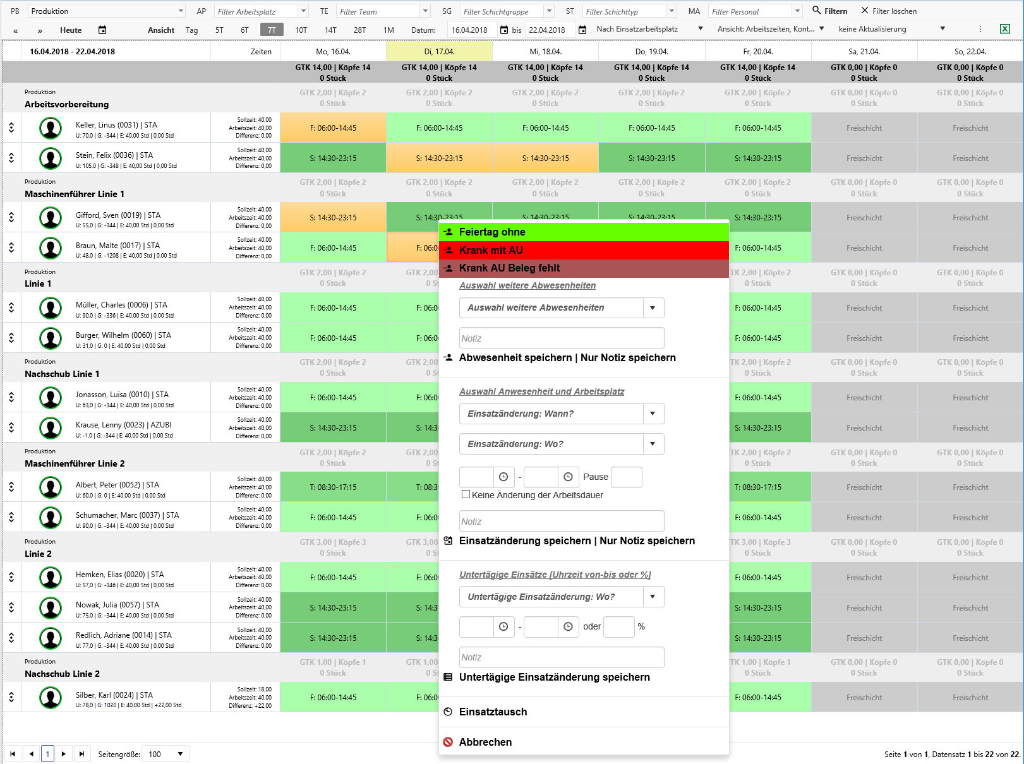Go to last page in pager
1024x764 pixels.
point(81,753)
